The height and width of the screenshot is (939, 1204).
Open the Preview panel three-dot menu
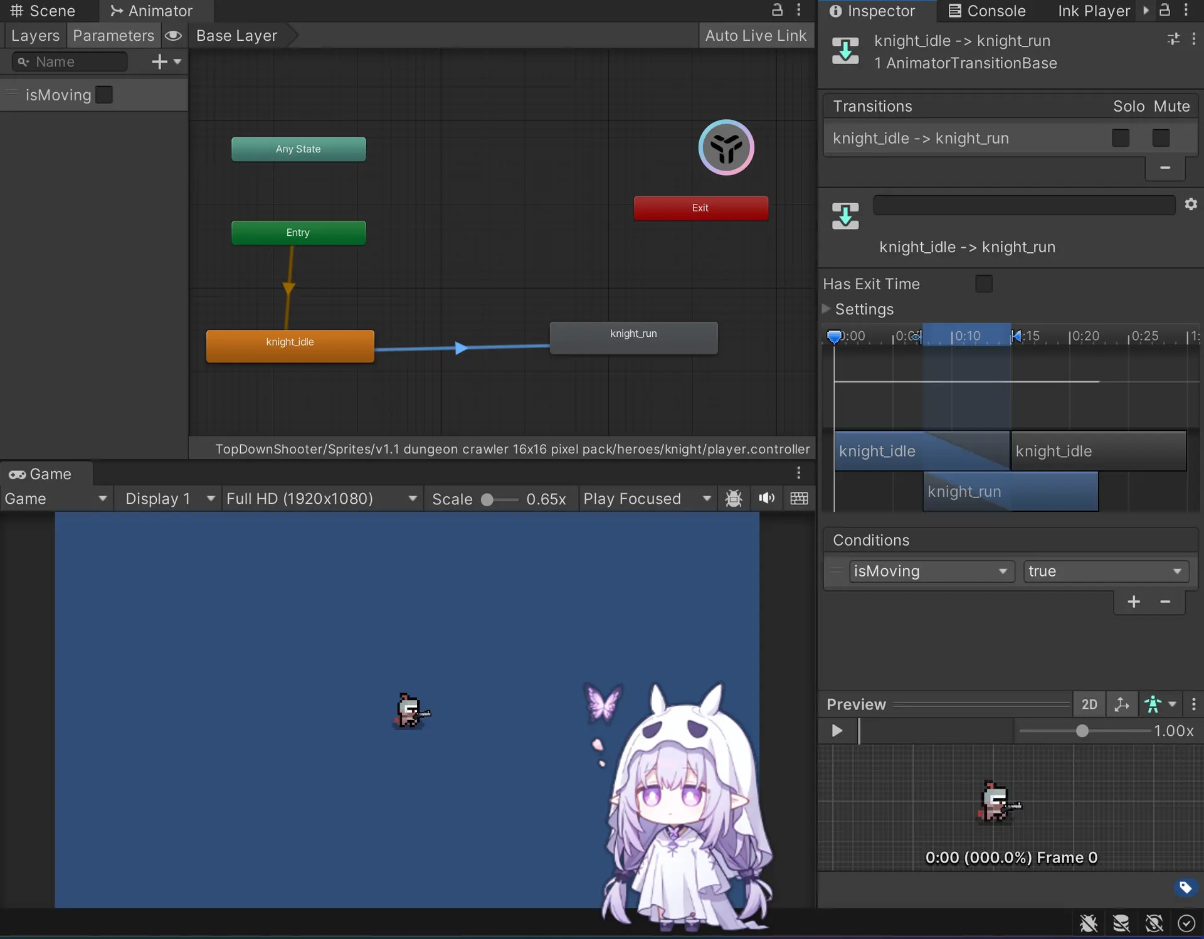pyautogui.click(x=1193, y=704)
